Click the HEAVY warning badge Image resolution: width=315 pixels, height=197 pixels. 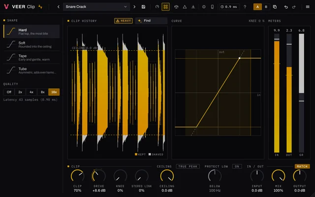pyautogui.click(x=124, y=21)
